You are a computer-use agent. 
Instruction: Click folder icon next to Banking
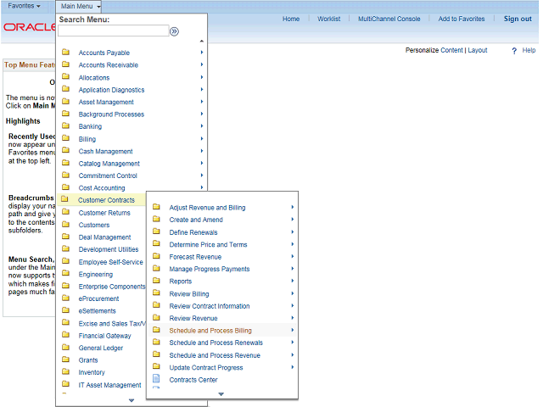(x=65, y=126)
